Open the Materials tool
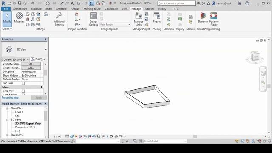 19,18
